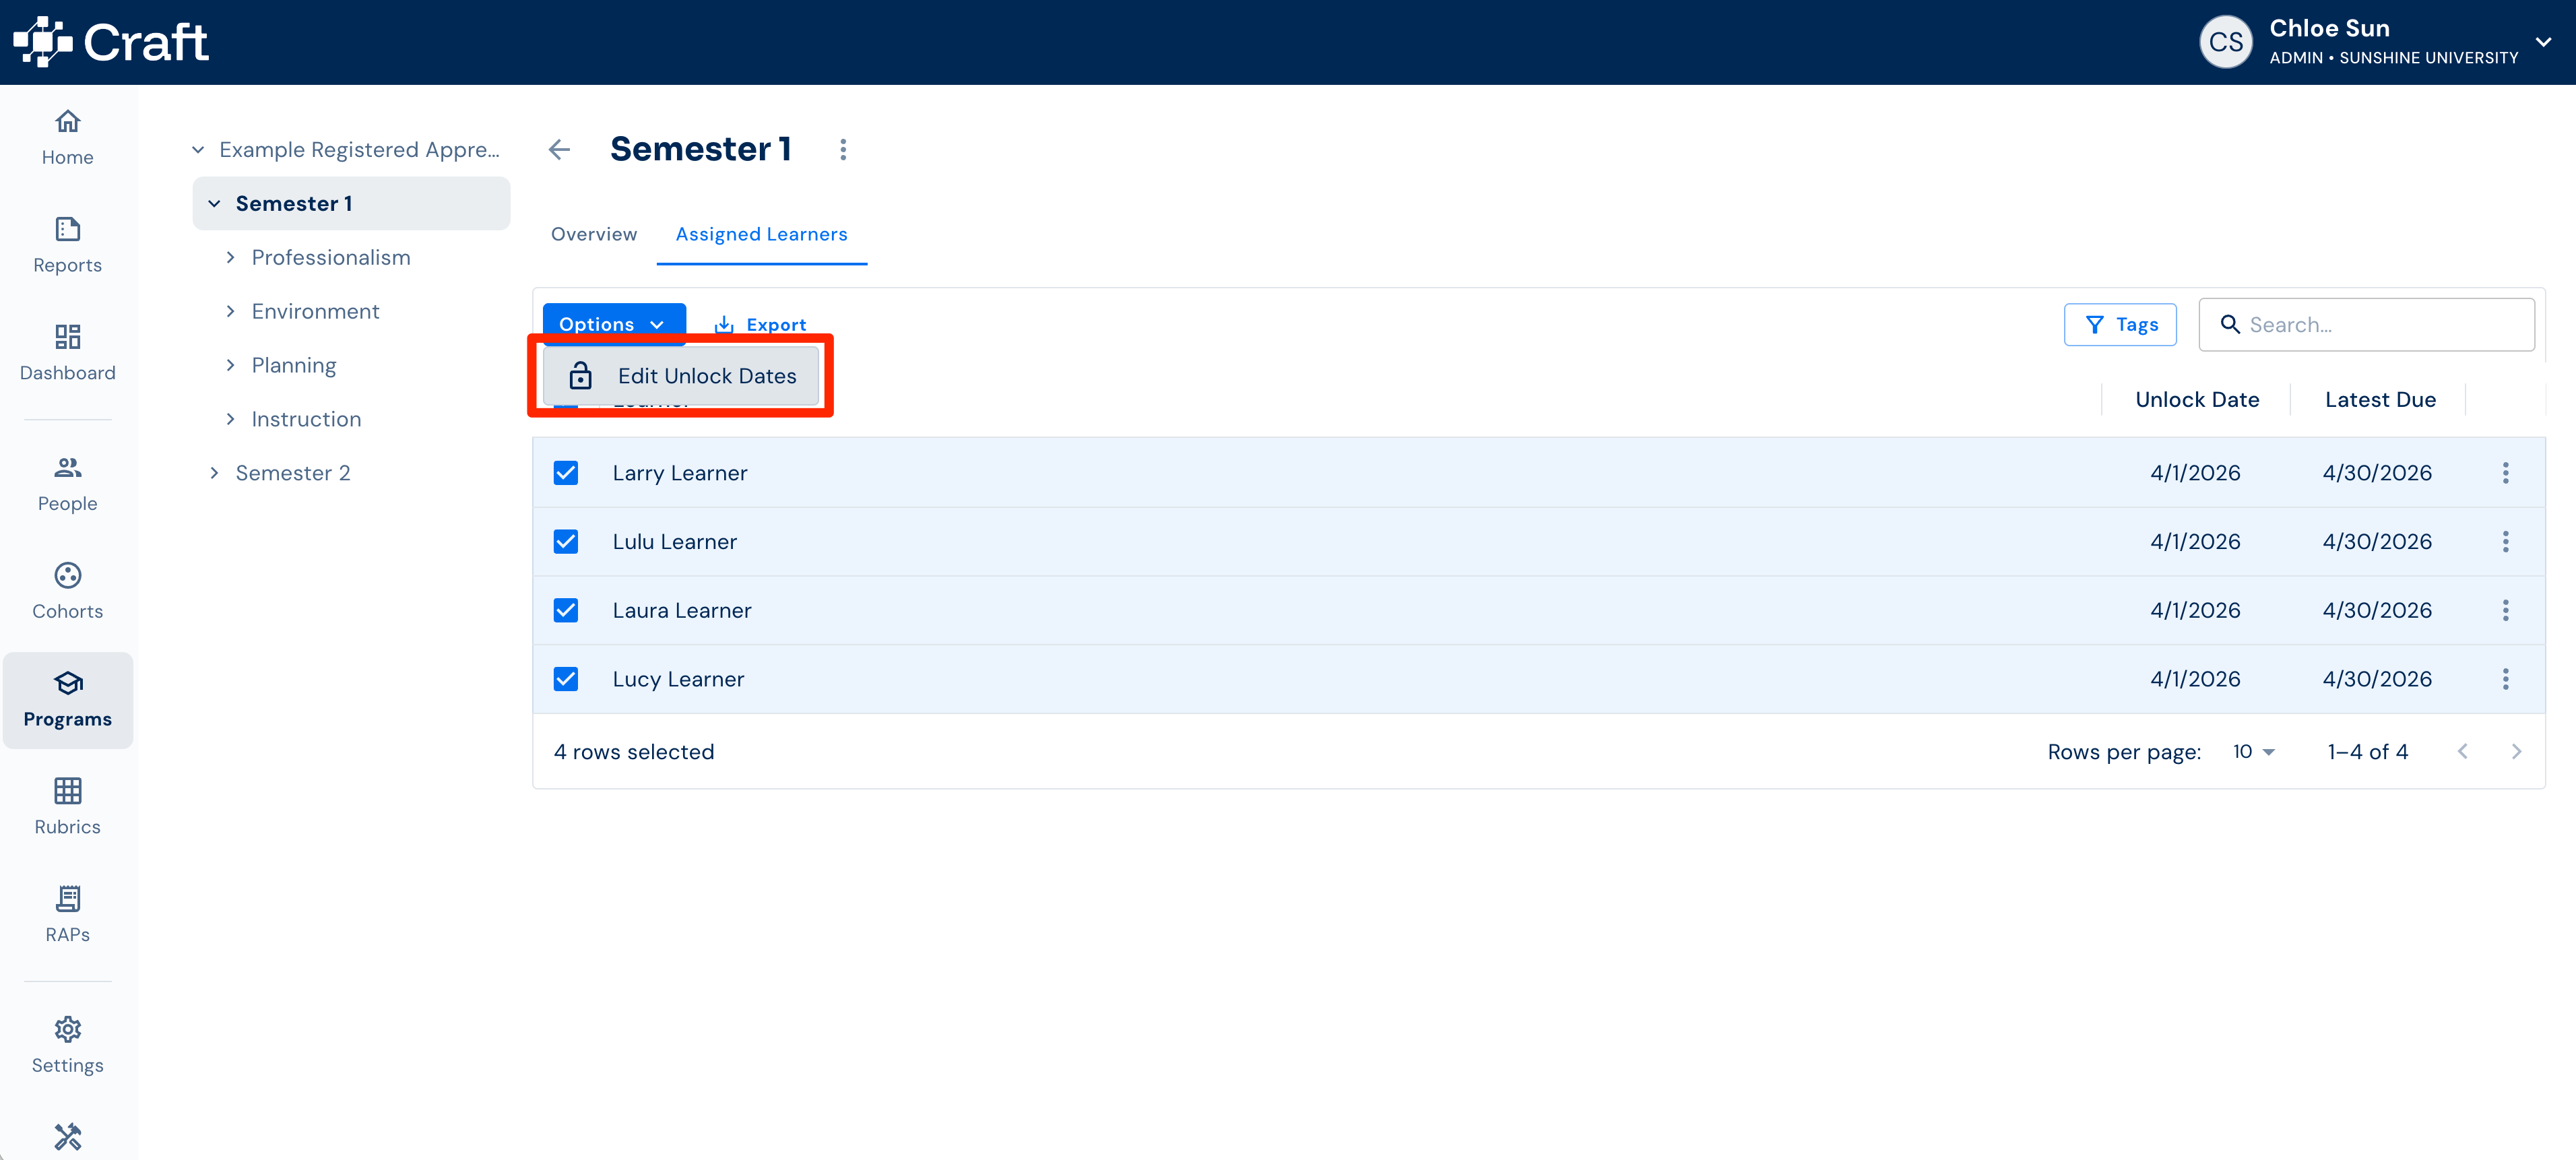Switch to the Overview tab

click(594, 234)
